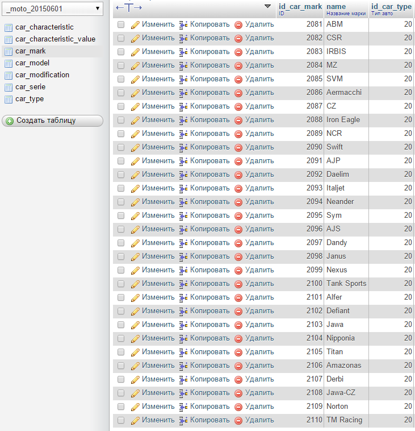
Task: Click the copy icon for Norton row
Action: (183, 407)
